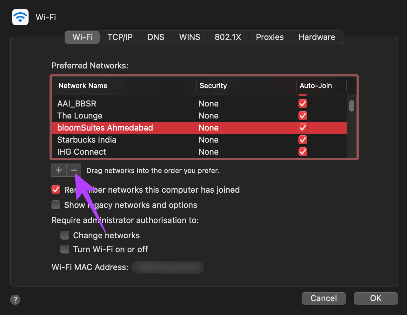Open the help question mark button

pos(15,299)
